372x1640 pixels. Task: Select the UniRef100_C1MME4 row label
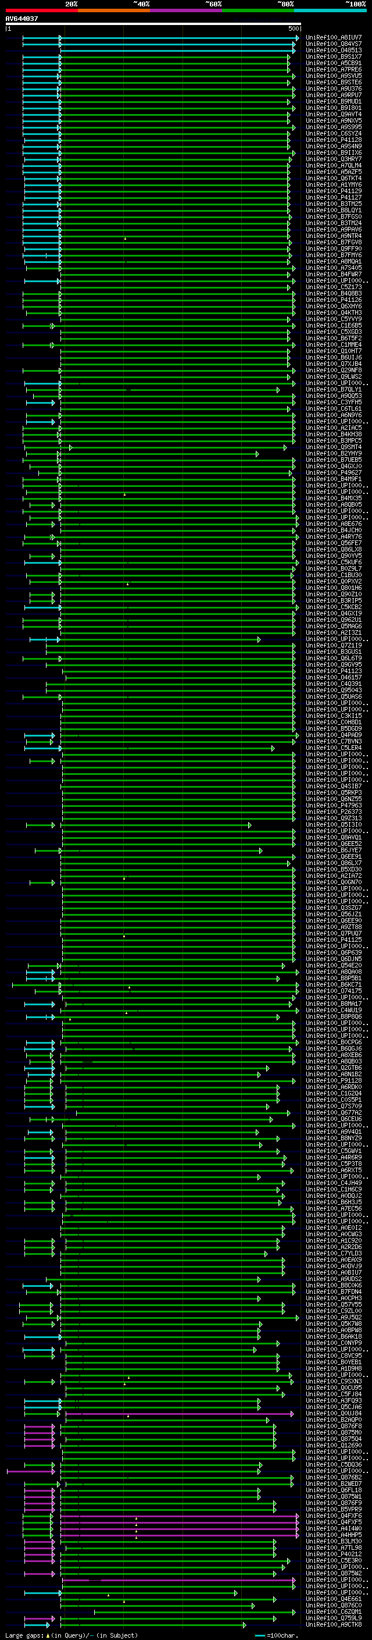pos(334,344)
